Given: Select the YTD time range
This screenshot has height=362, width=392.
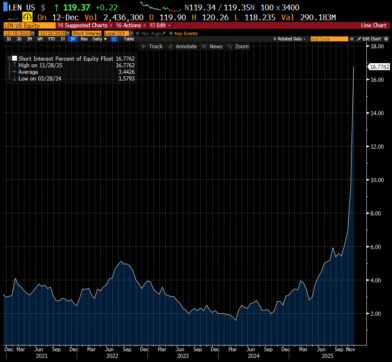Looking at the screenshot, I should [52, 39].
